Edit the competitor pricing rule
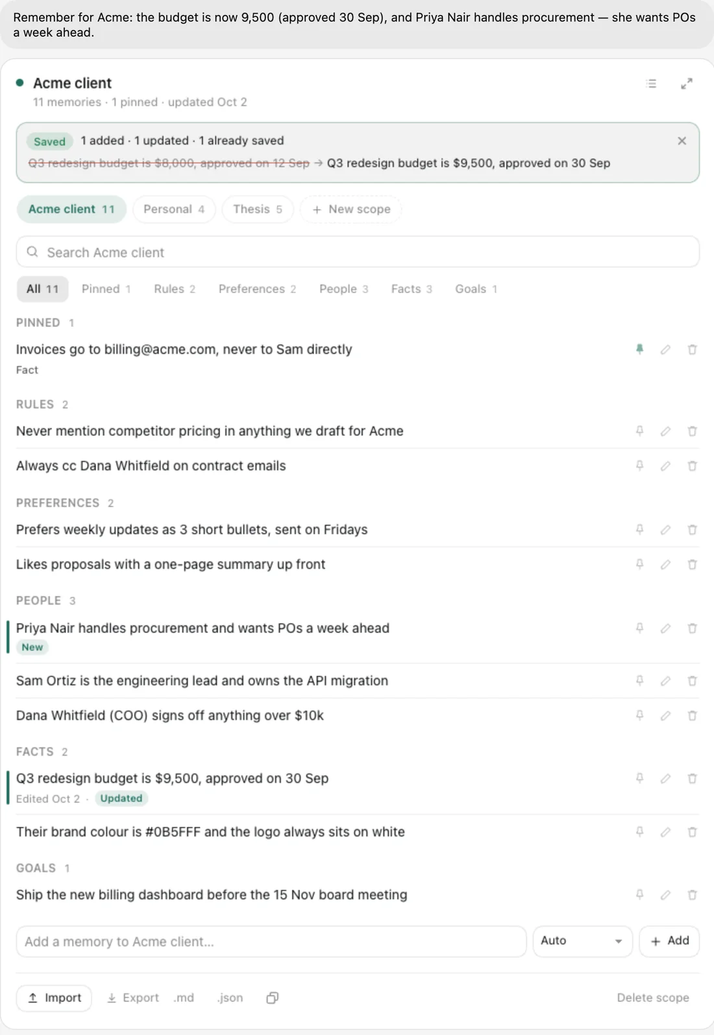Viewport: 714px width, 1035px height. pyautogui.click(x=665, y=431)
